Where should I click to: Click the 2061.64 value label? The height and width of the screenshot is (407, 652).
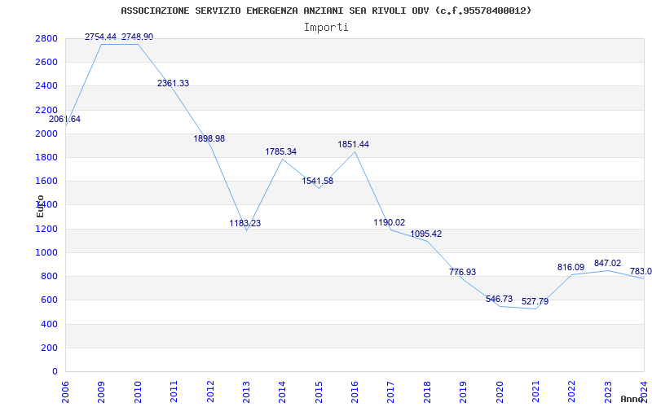(x=65, y=119)
